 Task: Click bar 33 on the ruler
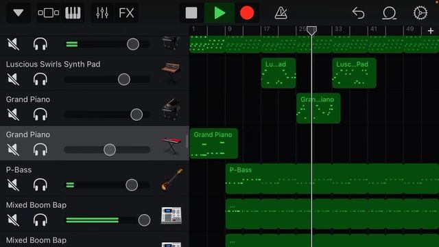pyautogui.click(x=338, y=29)
